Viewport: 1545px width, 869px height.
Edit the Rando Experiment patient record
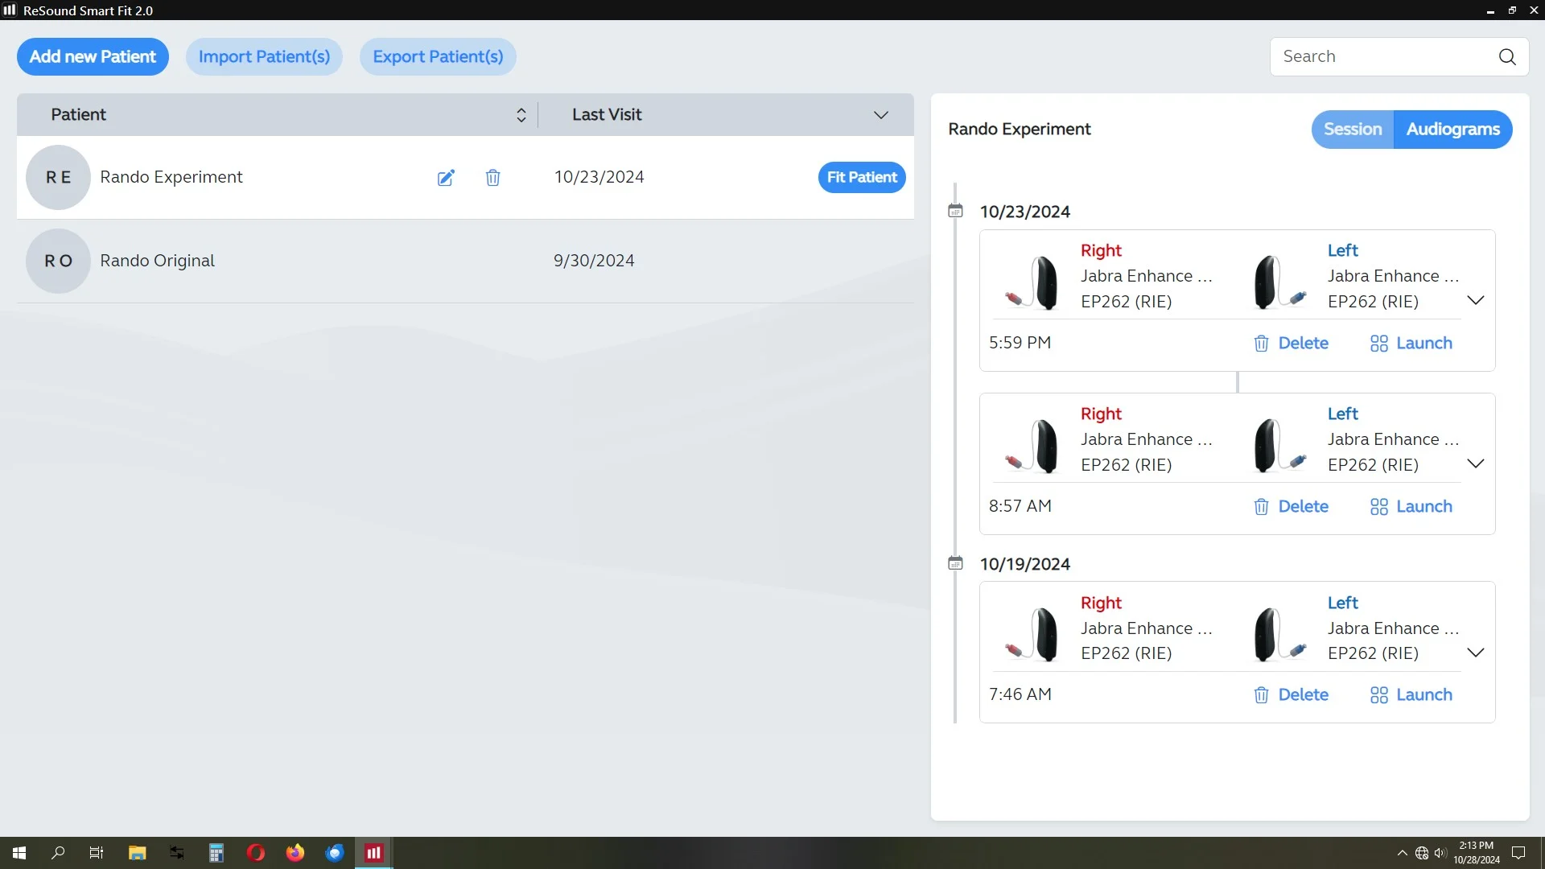[x=446, y=178]
